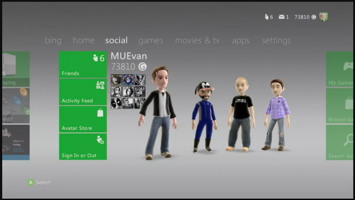Open the Browse Games shopping bag tile
The image size is (355, 200).
339,105
